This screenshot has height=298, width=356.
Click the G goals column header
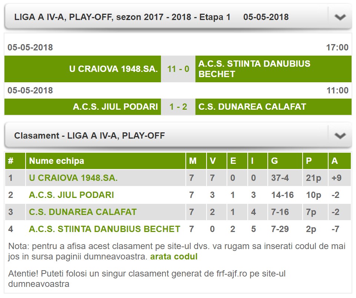274,161
